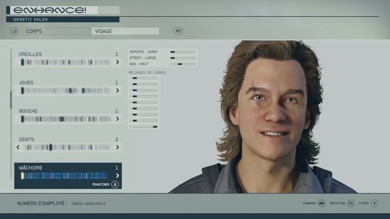Viewport: 390px width, 219px height.
Task: Advance BOUCHE to next preset arrow
Action: [118, 119]
